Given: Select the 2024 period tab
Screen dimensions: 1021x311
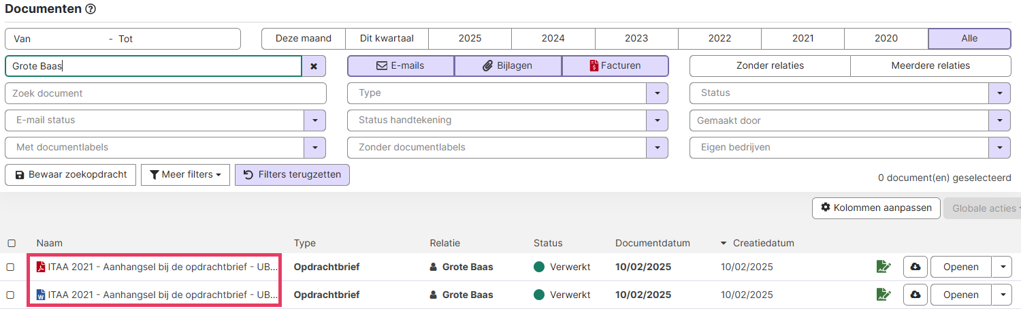Looking at the screenshot, I should (x=553, y=39).
